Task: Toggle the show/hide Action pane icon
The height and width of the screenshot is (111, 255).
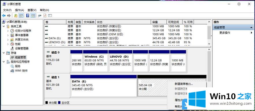Action: (33, 16)
